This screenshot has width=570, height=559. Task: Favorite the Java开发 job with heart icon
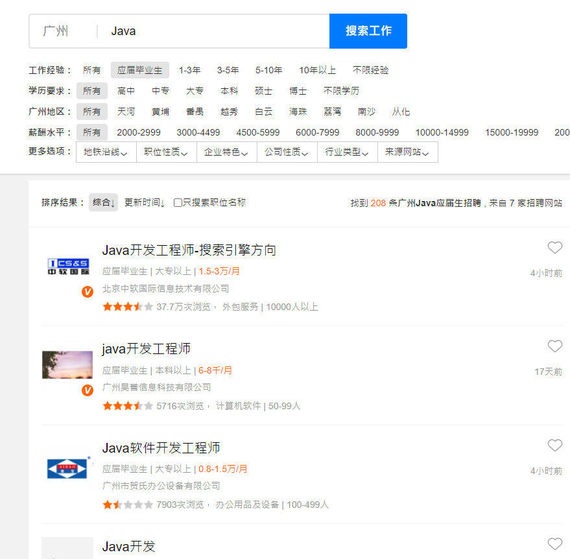coord(554,544)
